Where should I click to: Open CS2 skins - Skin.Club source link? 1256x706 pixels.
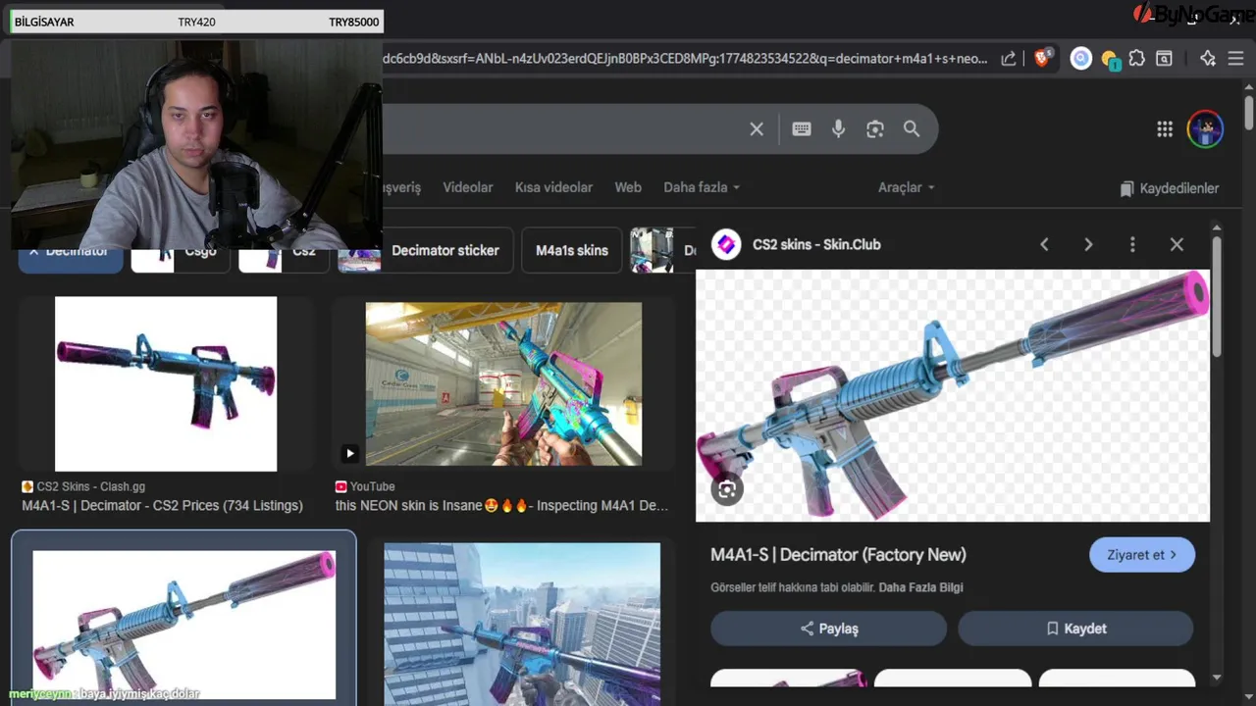[816, 244]
